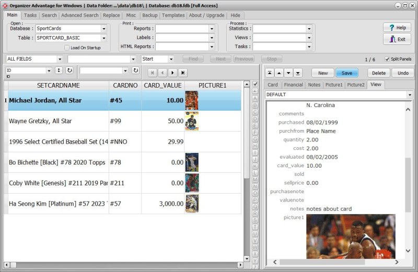This screenshot has height=272, width=418.
Task: Open the Reports dropdown
Action: coord(212,29)
